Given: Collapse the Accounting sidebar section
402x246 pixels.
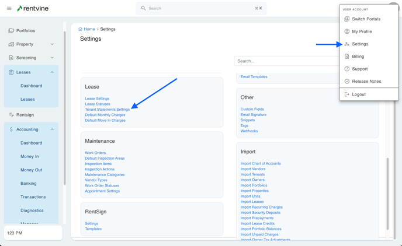Looking at the screenshot, I should click(52, 129).
